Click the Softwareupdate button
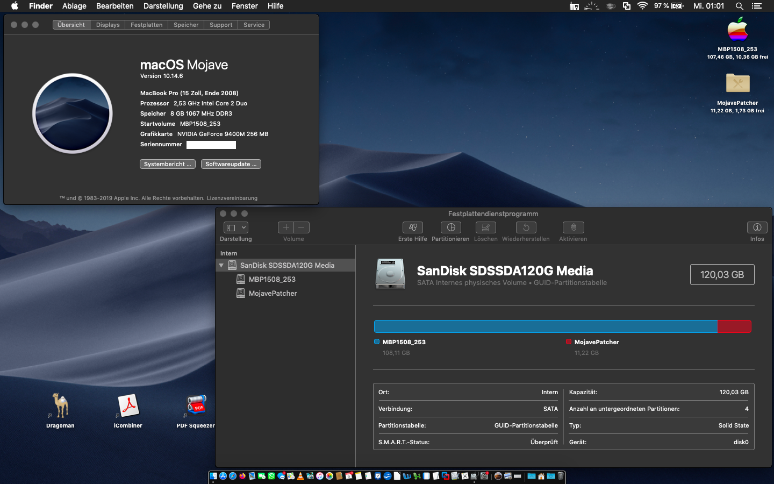This screenshot has height=484, width=774. [x=231, y=164]
